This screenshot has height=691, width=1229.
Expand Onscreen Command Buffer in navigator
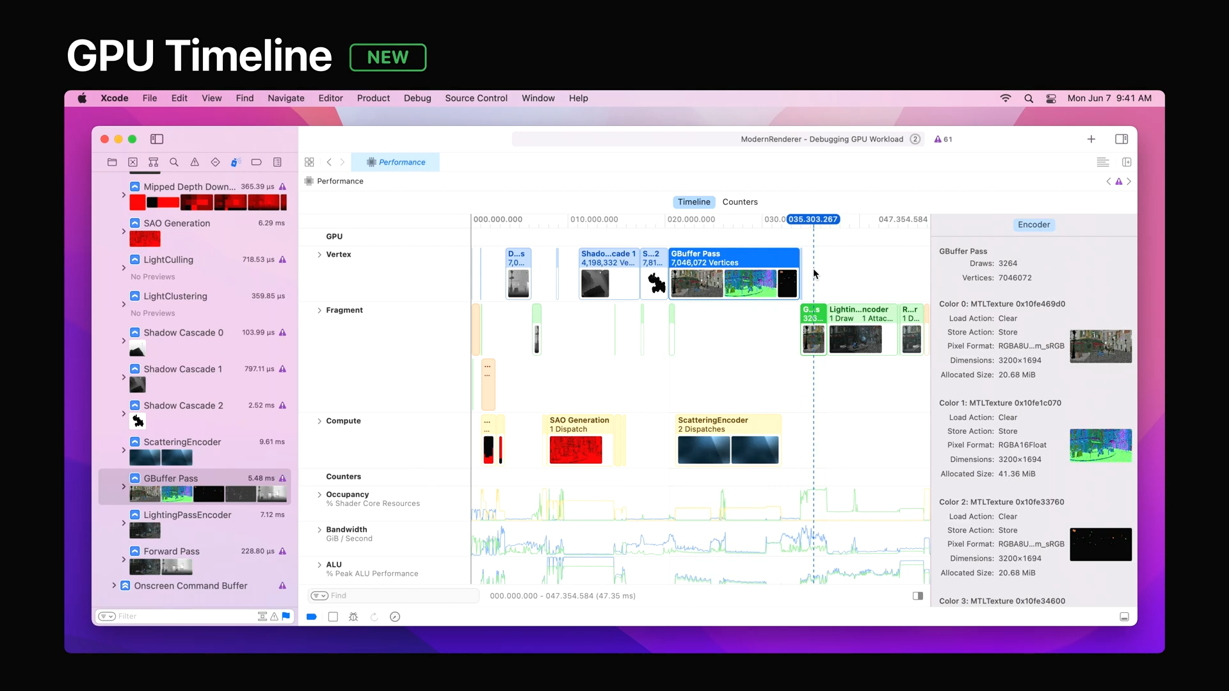pos(114,585)
